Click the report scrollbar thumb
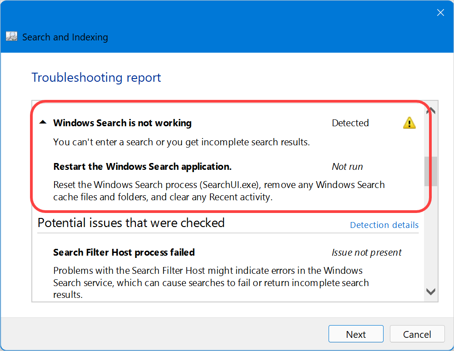 tap(430, 171)
